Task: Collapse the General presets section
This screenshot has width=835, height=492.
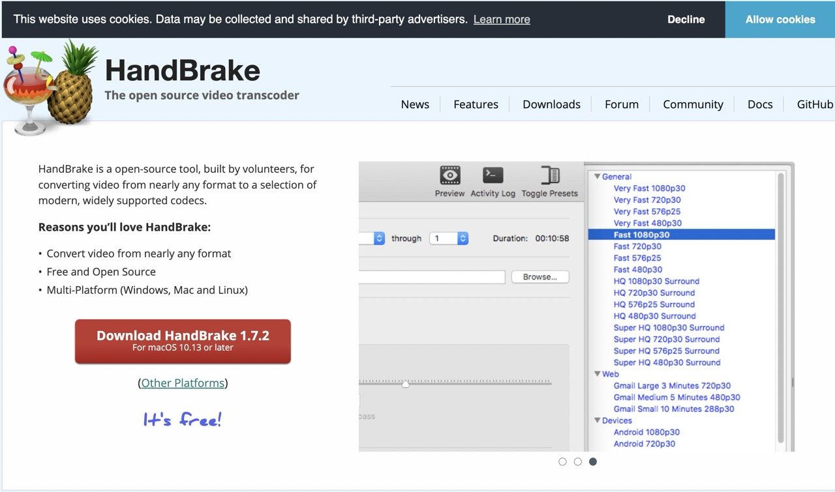Action: 598,176
